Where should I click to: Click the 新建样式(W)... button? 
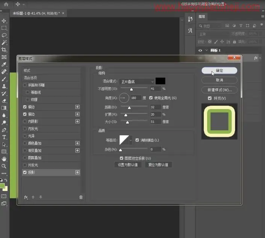(x=220, y=90)
